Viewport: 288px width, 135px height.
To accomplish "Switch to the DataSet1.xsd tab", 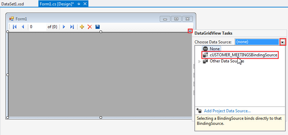I will 13,4.
